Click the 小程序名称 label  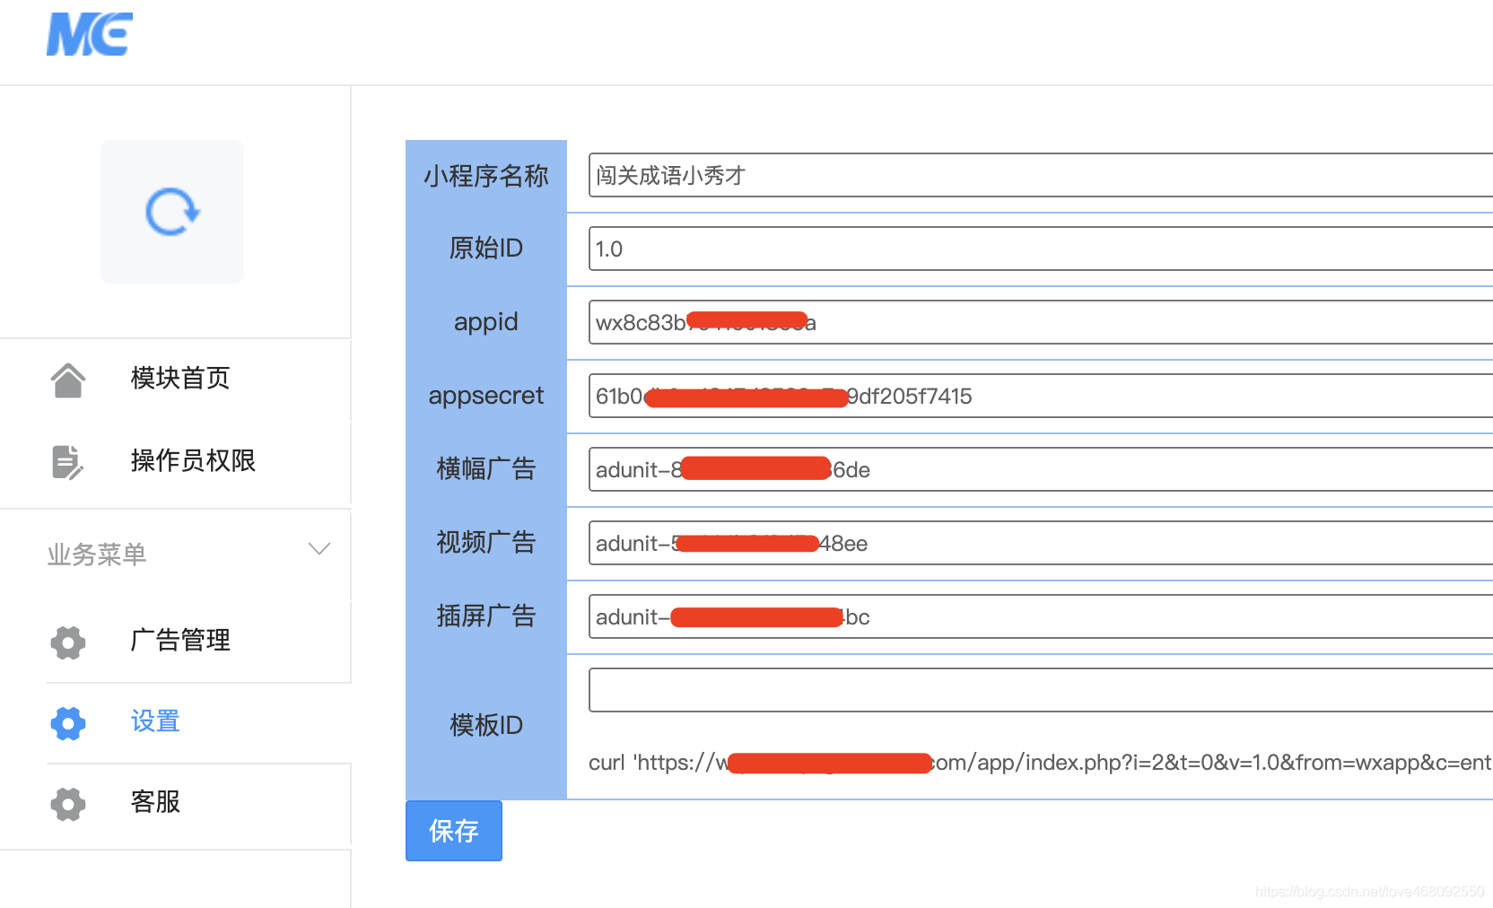point(486,176)
